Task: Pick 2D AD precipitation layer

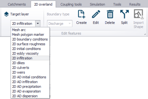Action: click(x=30, y=86)
